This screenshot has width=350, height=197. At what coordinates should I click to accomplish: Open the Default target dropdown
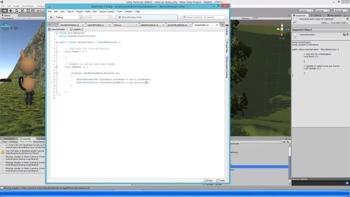click(98, 17)
